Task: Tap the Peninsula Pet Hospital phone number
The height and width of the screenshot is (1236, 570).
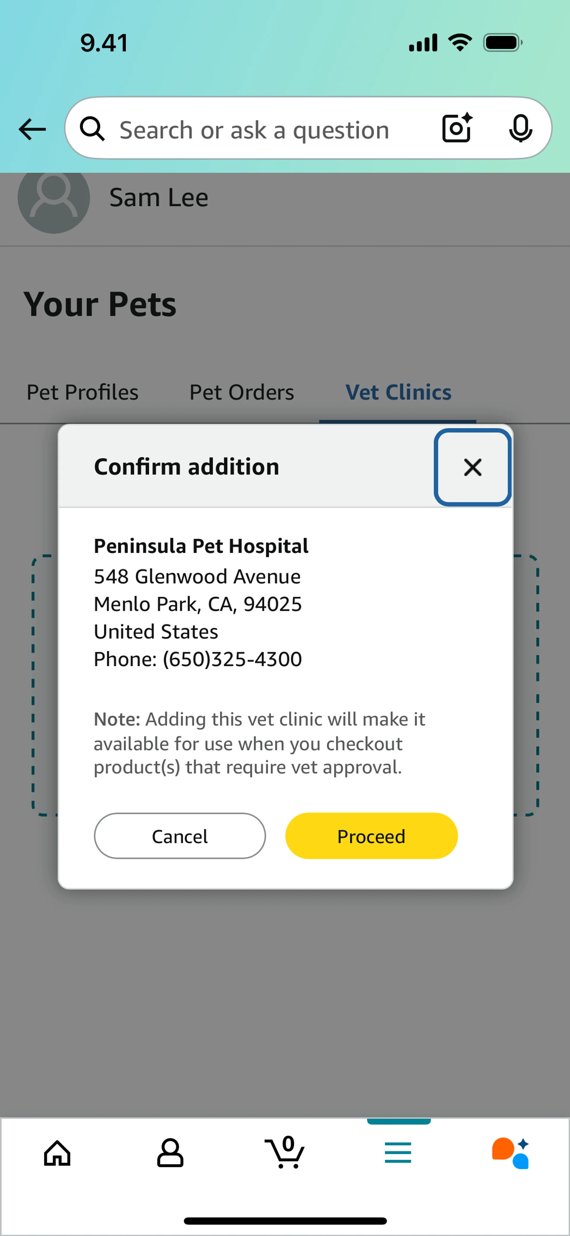Action: point(232,659)
